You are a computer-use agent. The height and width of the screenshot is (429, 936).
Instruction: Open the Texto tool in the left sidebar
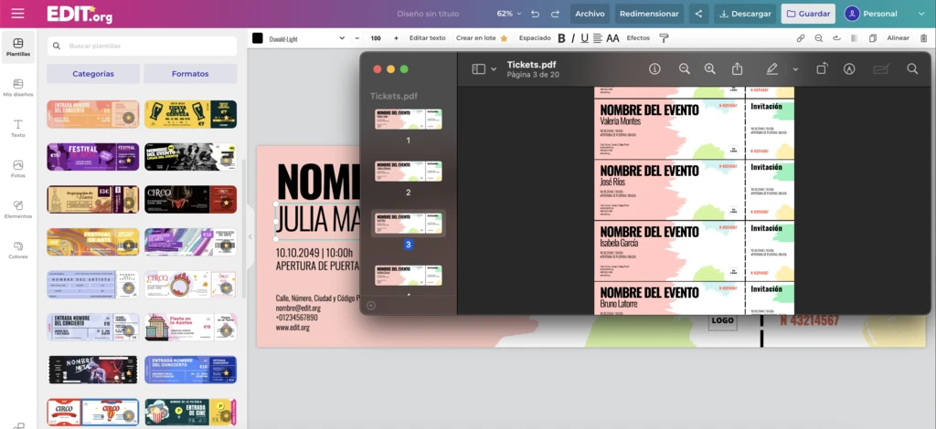17,127
